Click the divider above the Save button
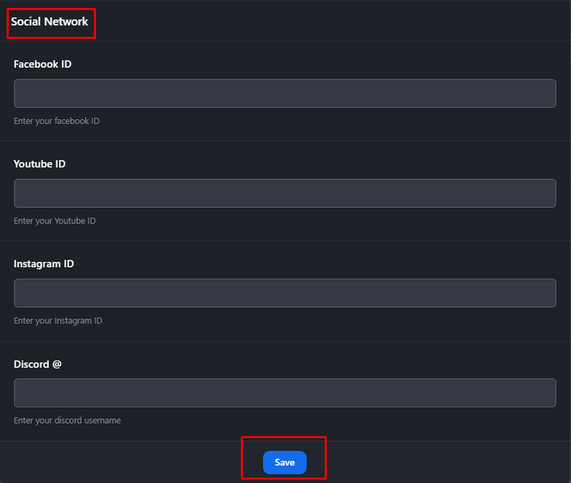 point(285,441)
